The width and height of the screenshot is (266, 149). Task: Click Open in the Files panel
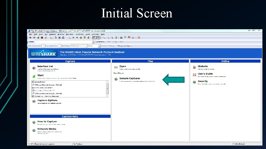(x=123, y=66)
